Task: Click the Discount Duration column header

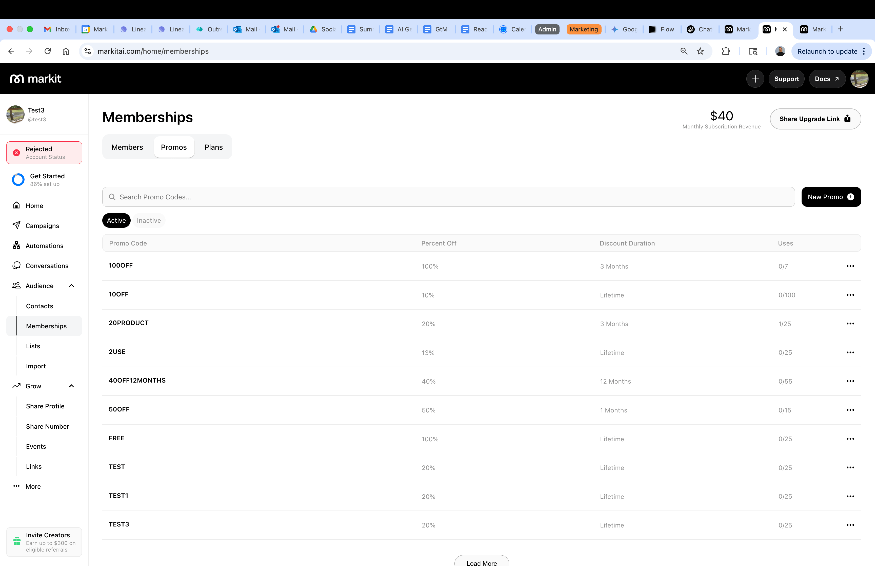Action: tap(627, 243)
